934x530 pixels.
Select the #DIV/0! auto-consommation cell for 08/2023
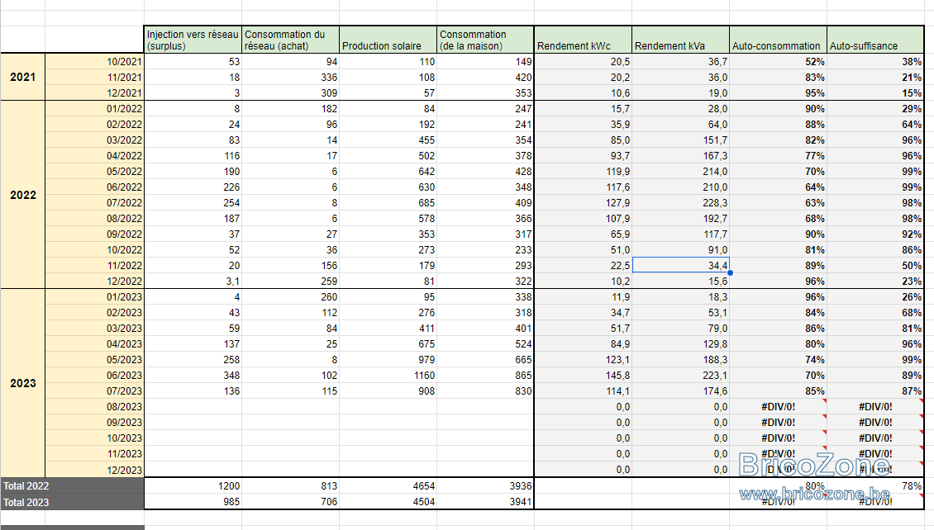point(779,407)
